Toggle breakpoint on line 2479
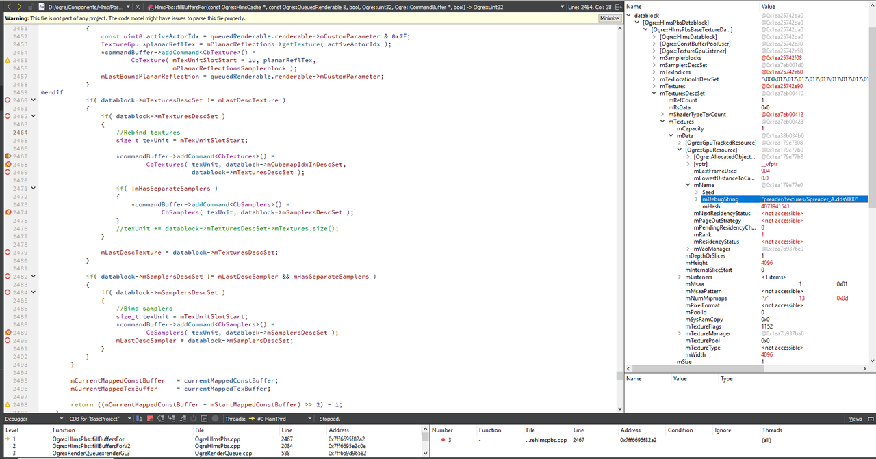876x459 pixels. coord(8,253)
